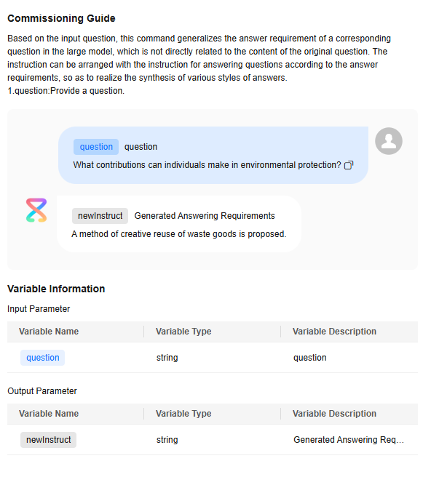Click the newInstruct tag in reply bubble
This screenshot has height=477, width=431.
pyautogui.click(x=100, y=216)
